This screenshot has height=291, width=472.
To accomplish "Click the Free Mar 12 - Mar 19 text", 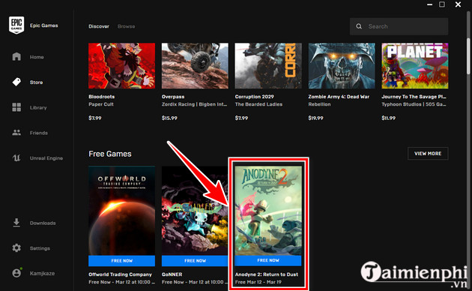I will pos(258,282).
